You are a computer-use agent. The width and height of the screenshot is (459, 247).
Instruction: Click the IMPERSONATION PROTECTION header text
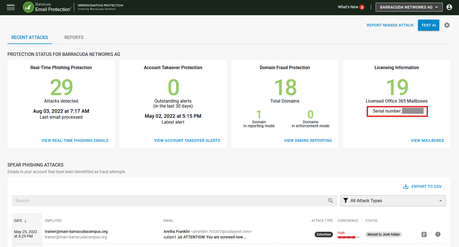100,5
